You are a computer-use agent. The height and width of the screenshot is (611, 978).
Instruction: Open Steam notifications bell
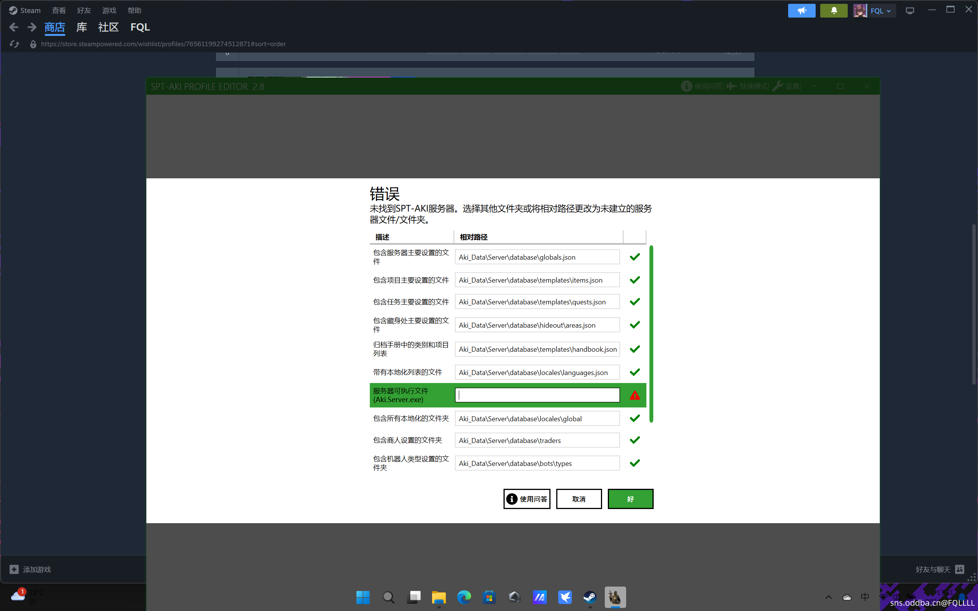click(x=834, y=11)
